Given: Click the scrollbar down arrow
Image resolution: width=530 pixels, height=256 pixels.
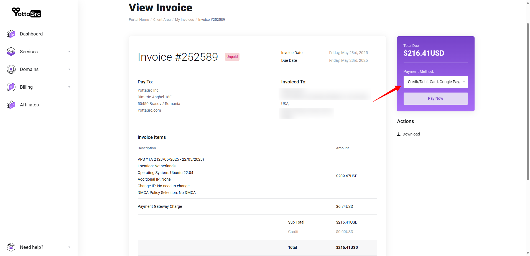Looking at the screenshot, I should [x=528, y=253].
